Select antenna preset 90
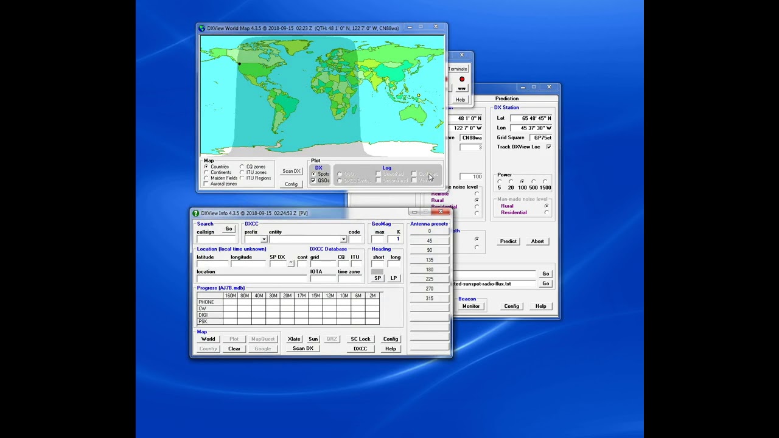779x438 pixels. [x=430, y=250]
